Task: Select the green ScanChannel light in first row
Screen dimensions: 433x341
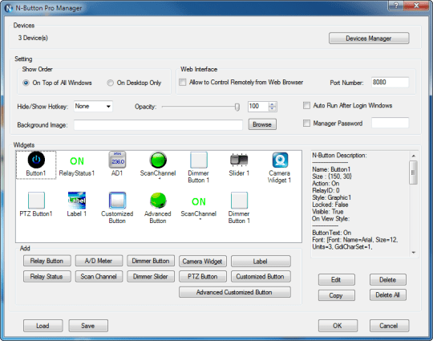Action: (158, 160)
